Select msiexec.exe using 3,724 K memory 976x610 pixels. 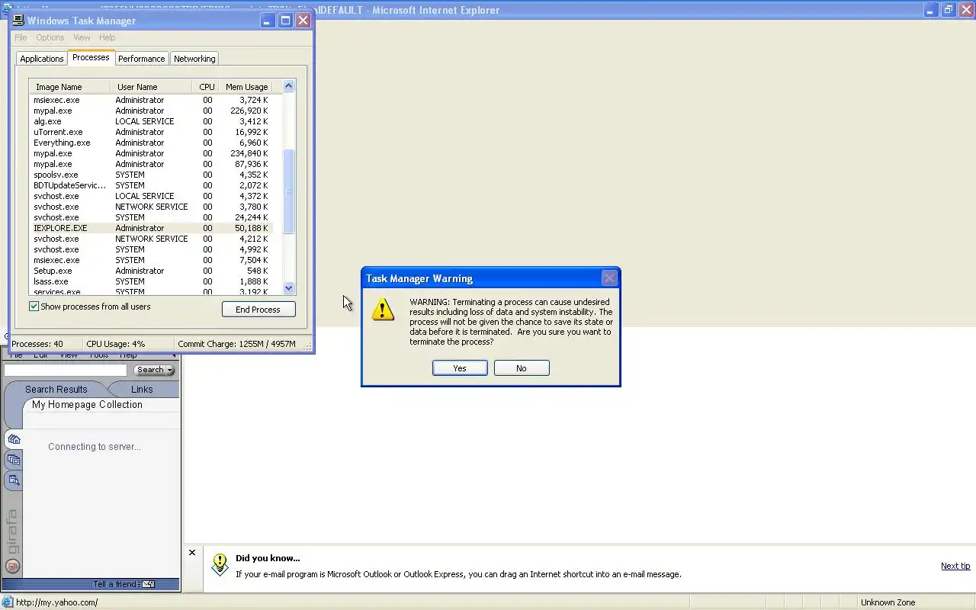151,100
